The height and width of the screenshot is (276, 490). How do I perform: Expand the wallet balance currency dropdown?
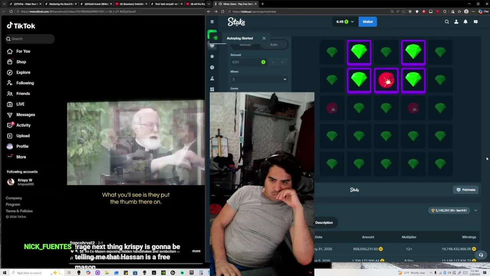(352, 22)
